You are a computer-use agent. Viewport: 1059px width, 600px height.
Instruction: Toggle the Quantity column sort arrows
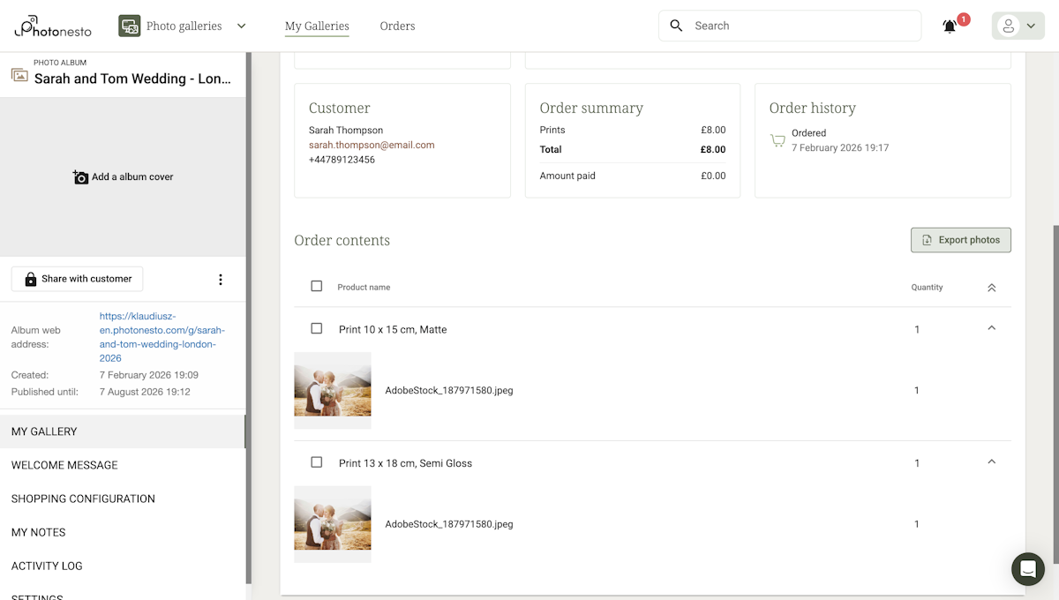pyautogui.click(x=991, y=287)
